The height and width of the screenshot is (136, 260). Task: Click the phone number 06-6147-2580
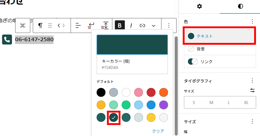[34, 40]
